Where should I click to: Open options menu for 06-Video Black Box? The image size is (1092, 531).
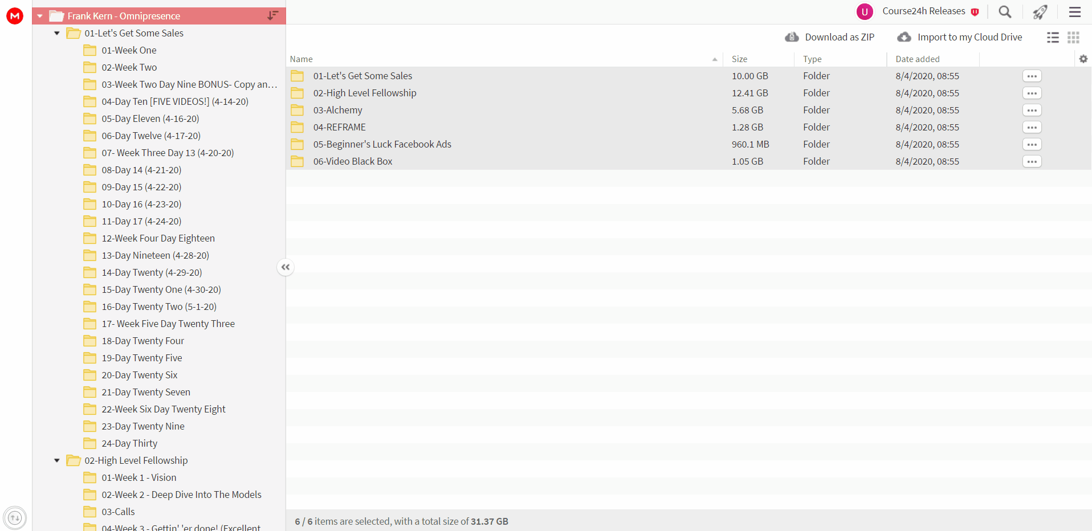click(x=1032, y=161)
